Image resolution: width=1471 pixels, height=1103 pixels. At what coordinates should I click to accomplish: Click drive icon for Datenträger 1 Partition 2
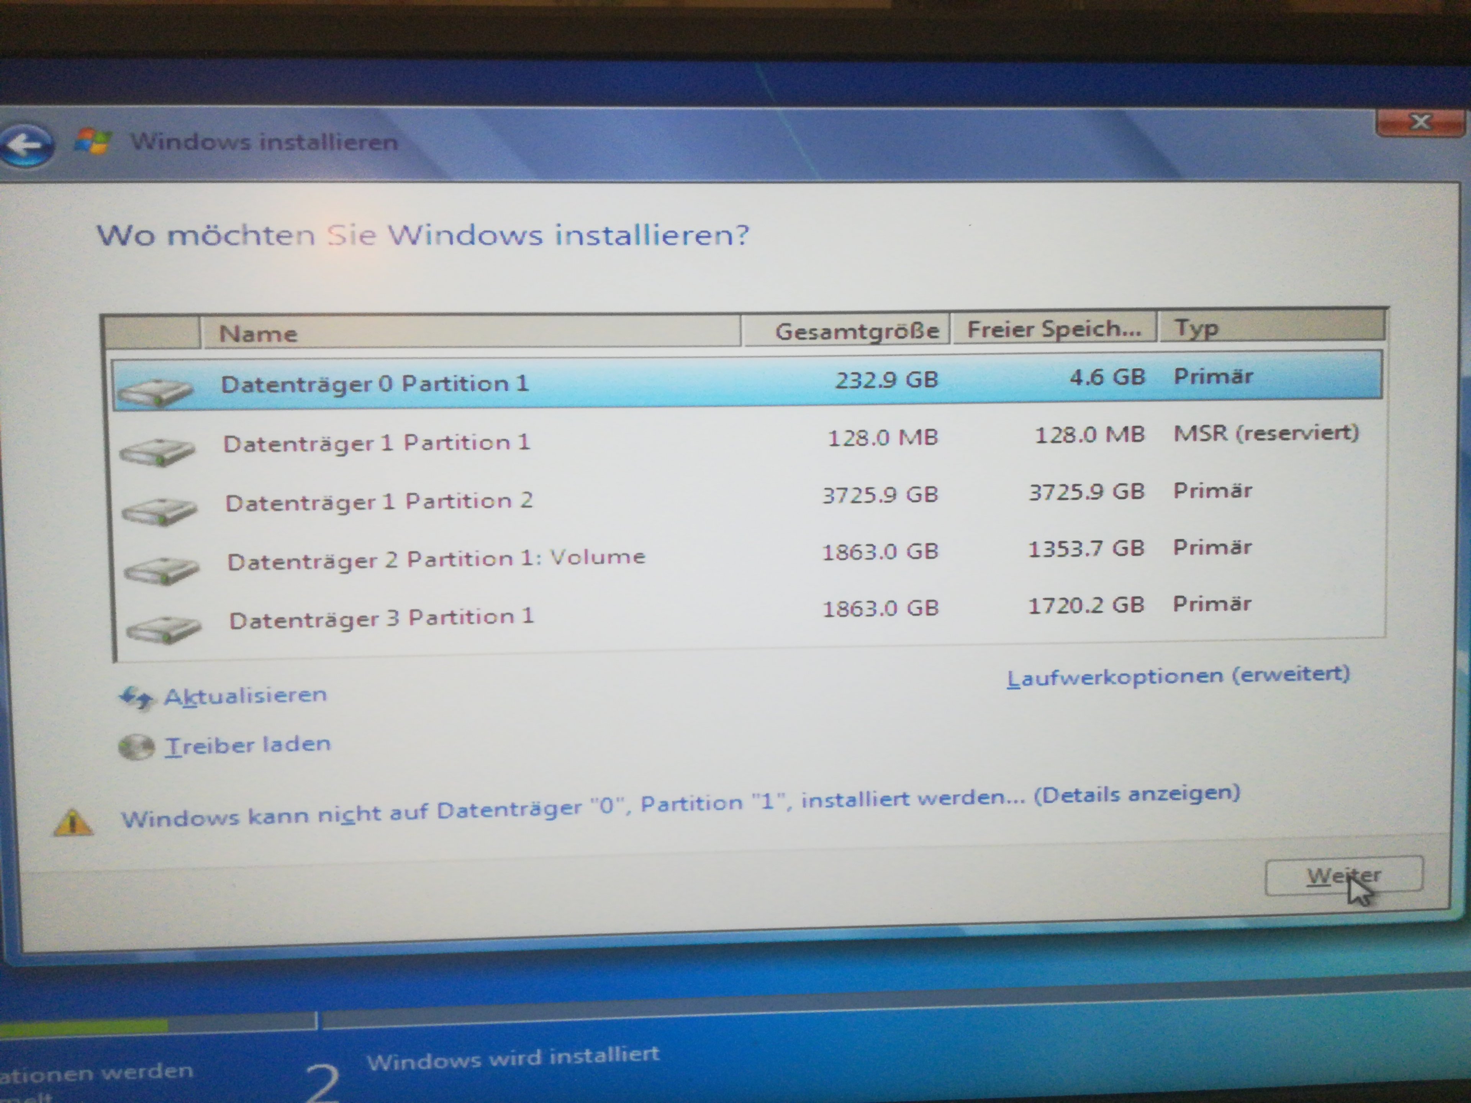pos(160,511)
